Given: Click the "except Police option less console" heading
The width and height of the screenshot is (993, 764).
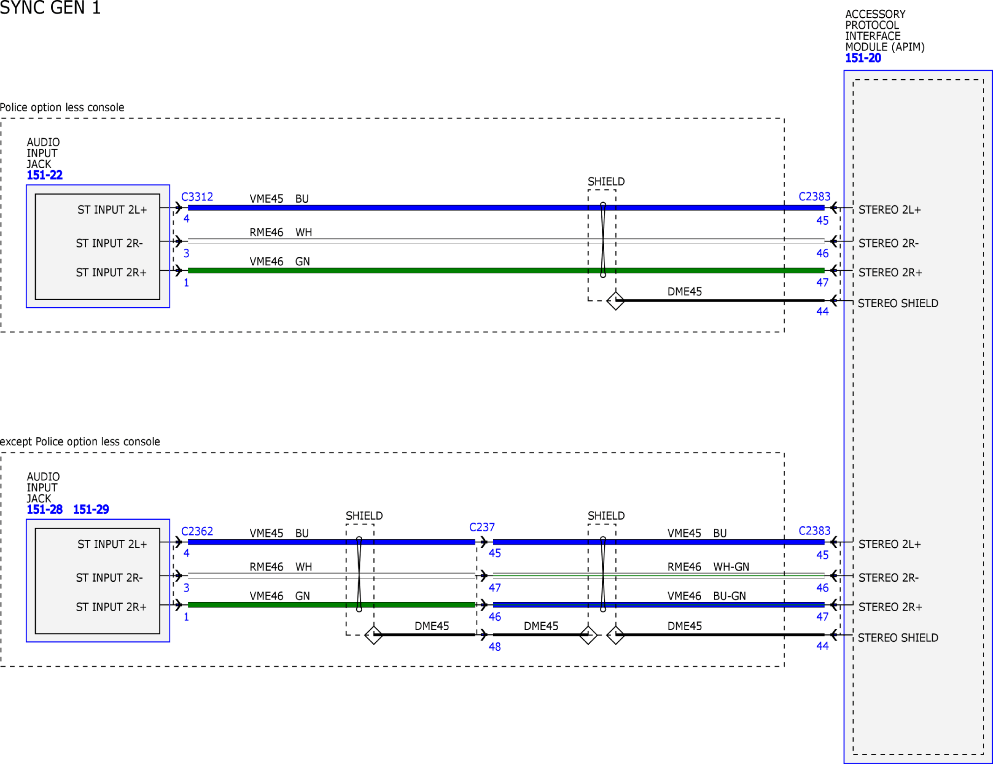Looking at the screenshot, I should [x=80, y=442].
